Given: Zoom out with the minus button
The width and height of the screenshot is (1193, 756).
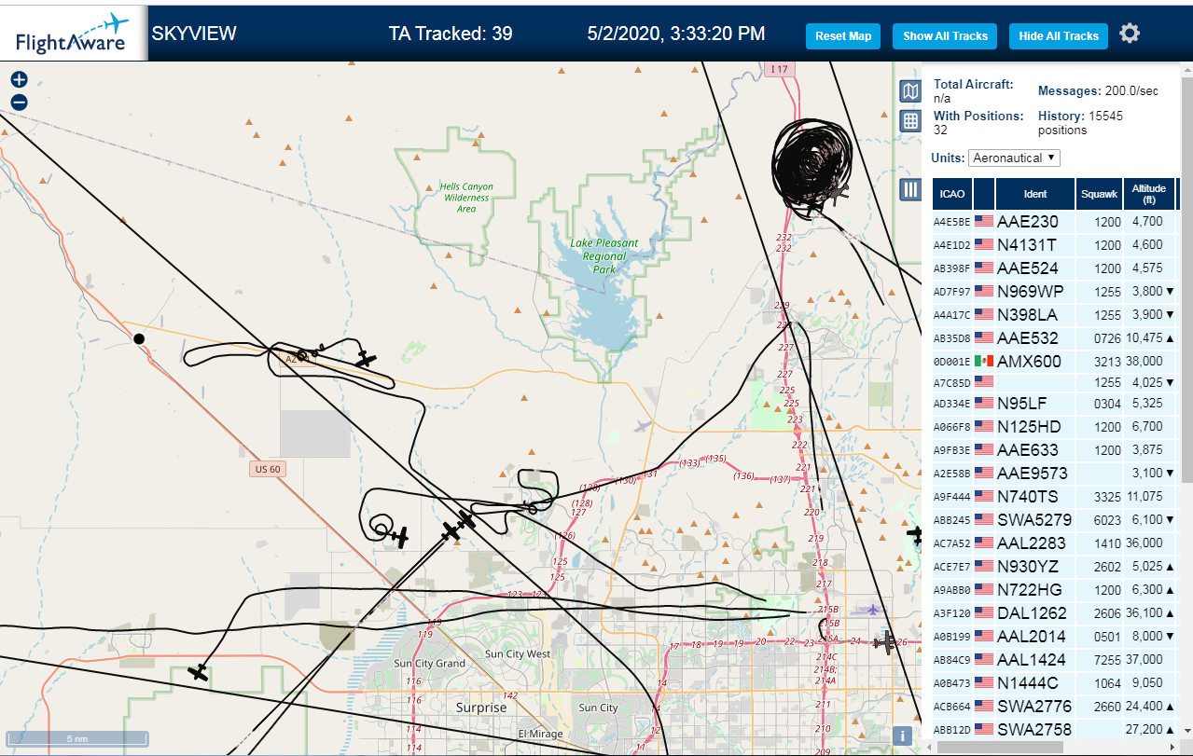Looking at the screenshot, I should pos(19,103).
